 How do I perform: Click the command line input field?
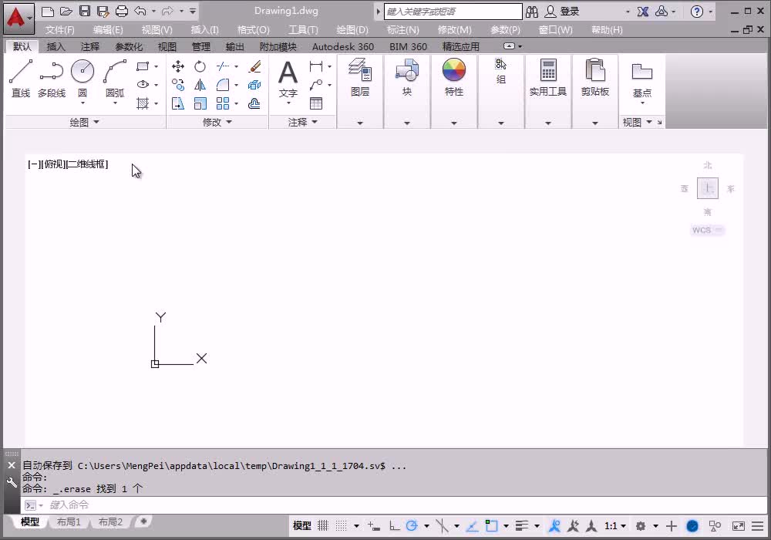(393, 505)
